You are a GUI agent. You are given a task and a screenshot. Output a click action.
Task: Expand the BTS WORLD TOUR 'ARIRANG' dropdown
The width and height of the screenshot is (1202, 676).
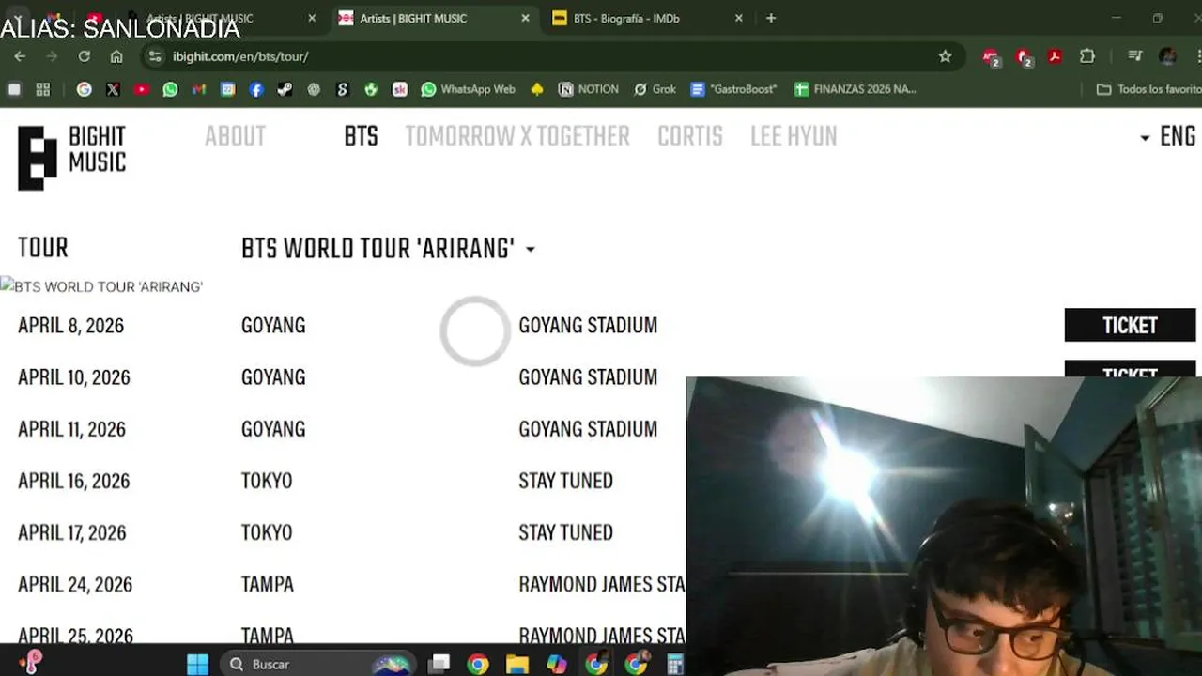pyautogui.click(x=388, y=249)
